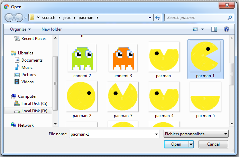Click the 'pacman-3' file name label

(123, 116)
